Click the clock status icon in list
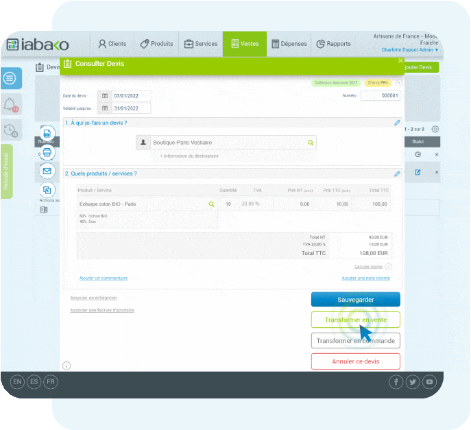 click(x=418, y=154)
